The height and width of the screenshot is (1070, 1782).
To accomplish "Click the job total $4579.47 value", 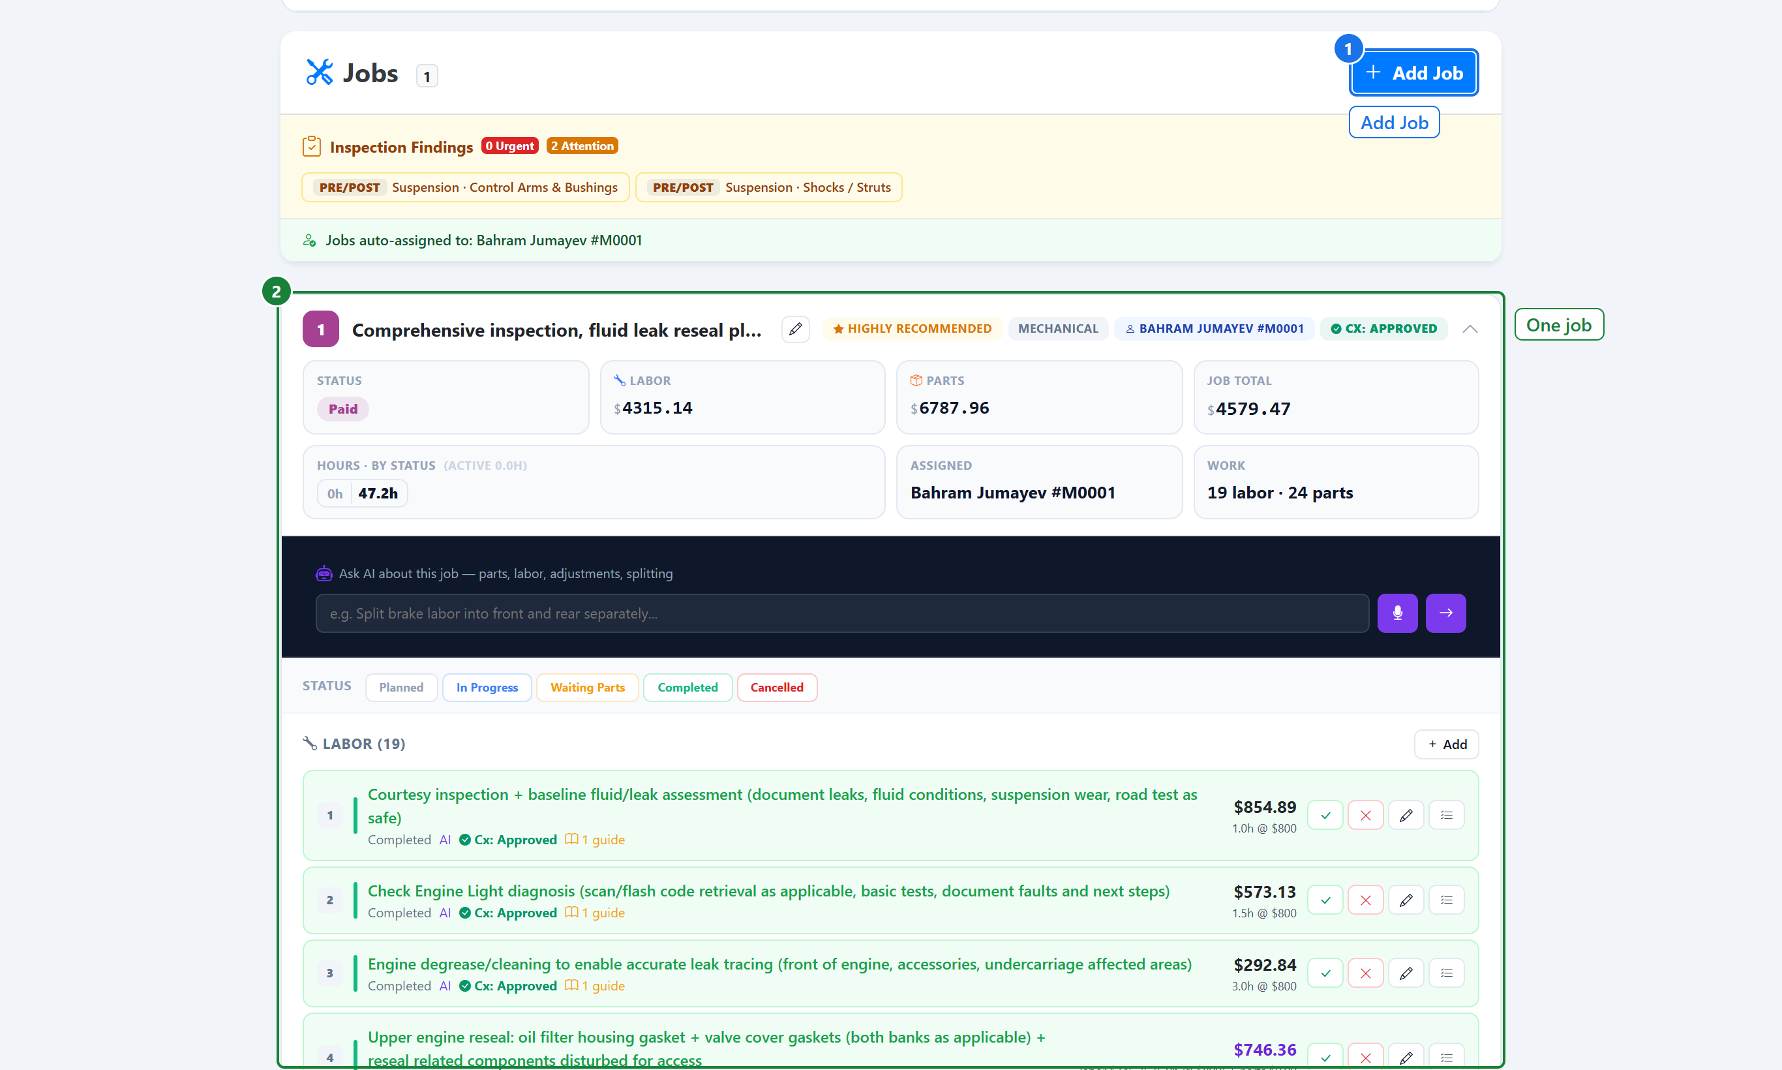I will pyautogui.click(x=1248, y=409).
